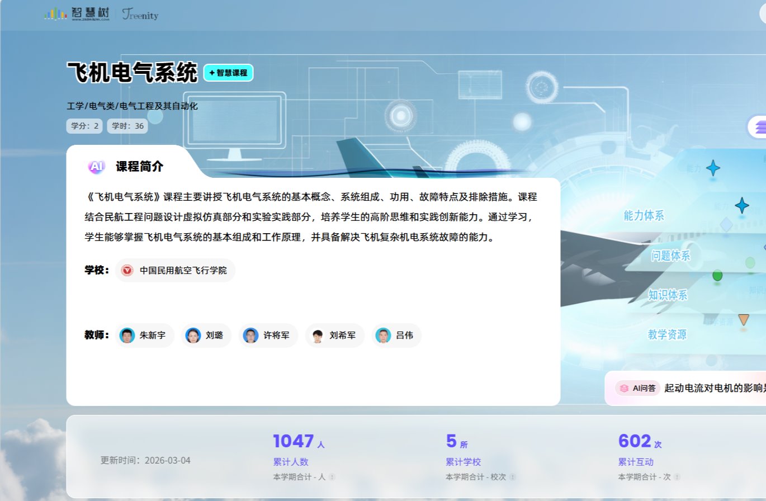766x501 pixels.
Task: Select the 知识体系 layer label
Action: 668,295
